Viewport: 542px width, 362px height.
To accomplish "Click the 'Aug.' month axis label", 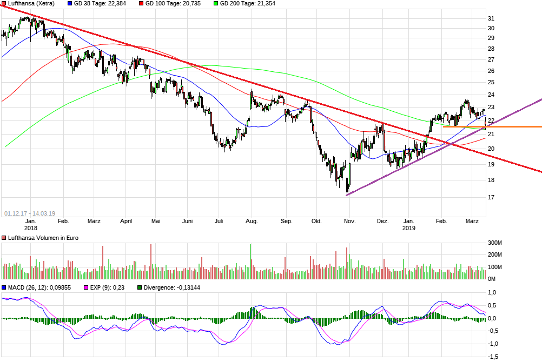I will coord(252,221).
